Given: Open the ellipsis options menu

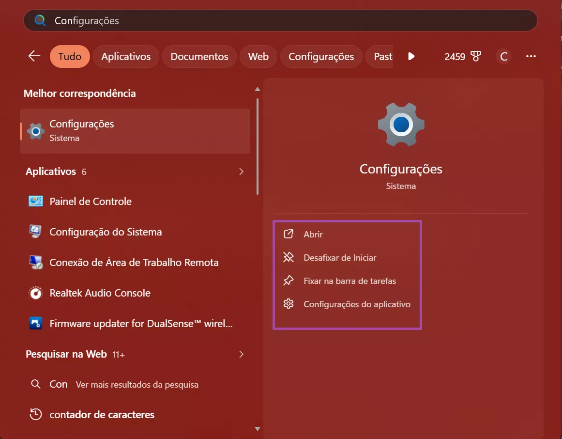Looking at the screenshot, I should (531, 56).
